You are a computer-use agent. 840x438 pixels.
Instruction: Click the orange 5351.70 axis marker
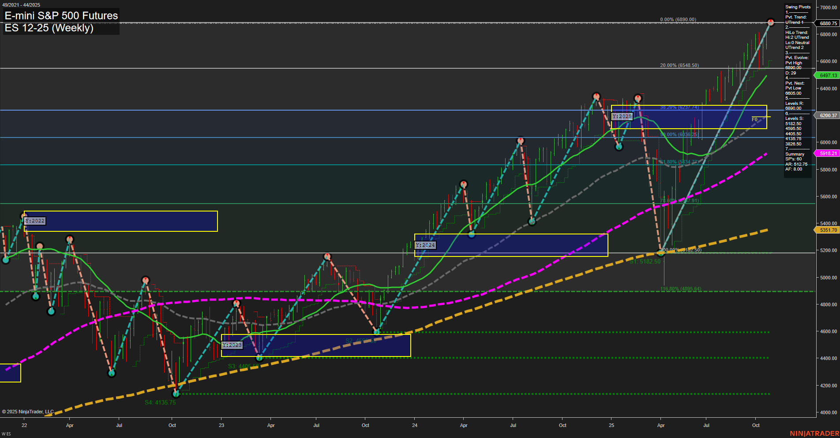point(829,230)
